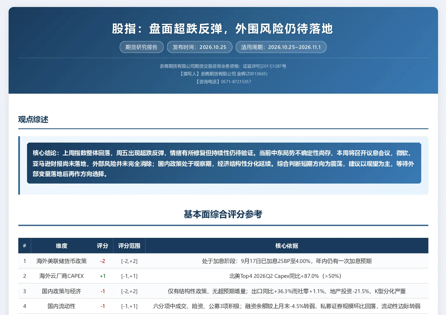Viewport: 446px width, 315px height.
Task: Click the [-1,+1] range in row 2
Action: click(129, 276)
